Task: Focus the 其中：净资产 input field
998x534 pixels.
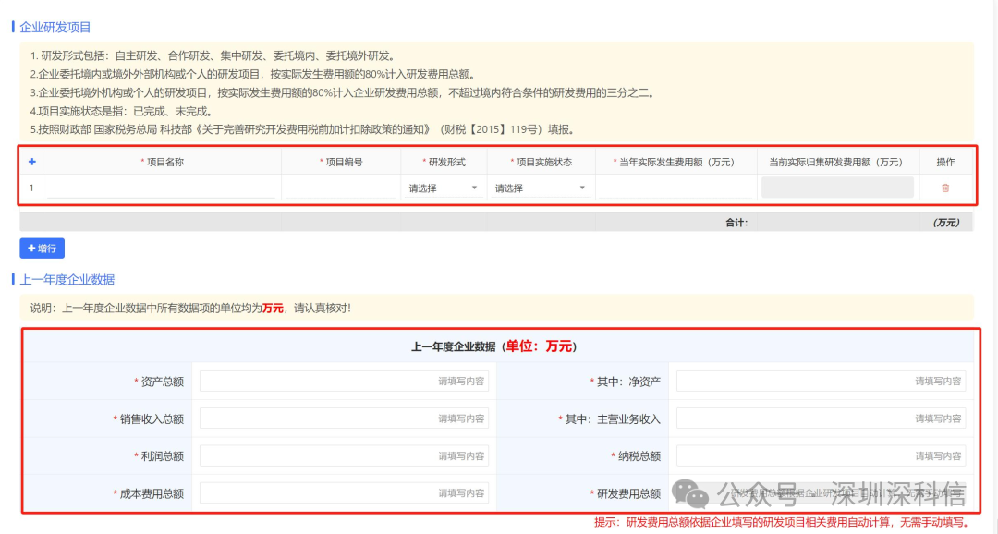Action: pos(821,382)
